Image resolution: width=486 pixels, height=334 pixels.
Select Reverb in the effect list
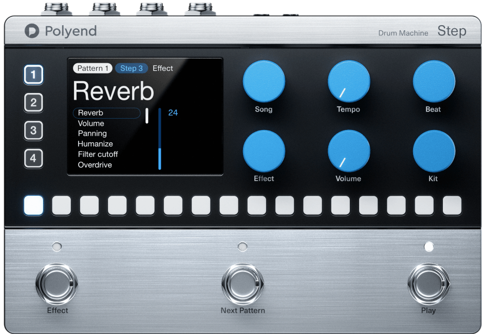click(x=107, y=113)
